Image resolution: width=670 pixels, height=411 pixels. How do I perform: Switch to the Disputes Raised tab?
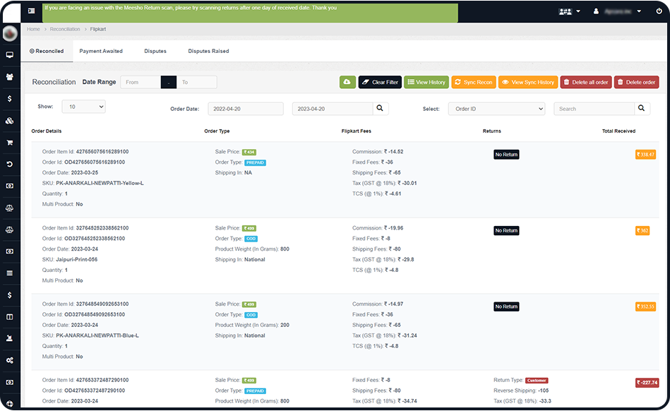point(208,52)
